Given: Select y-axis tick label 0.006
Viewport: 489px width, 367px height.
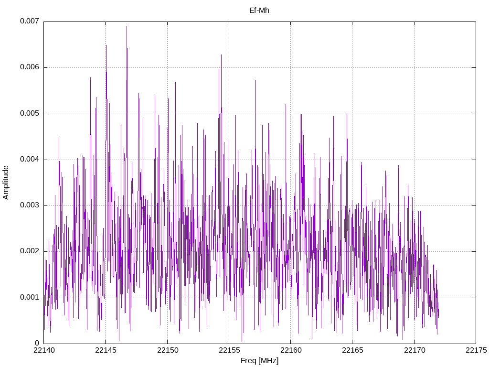Looking at the screenshot, I should (30, 67).
